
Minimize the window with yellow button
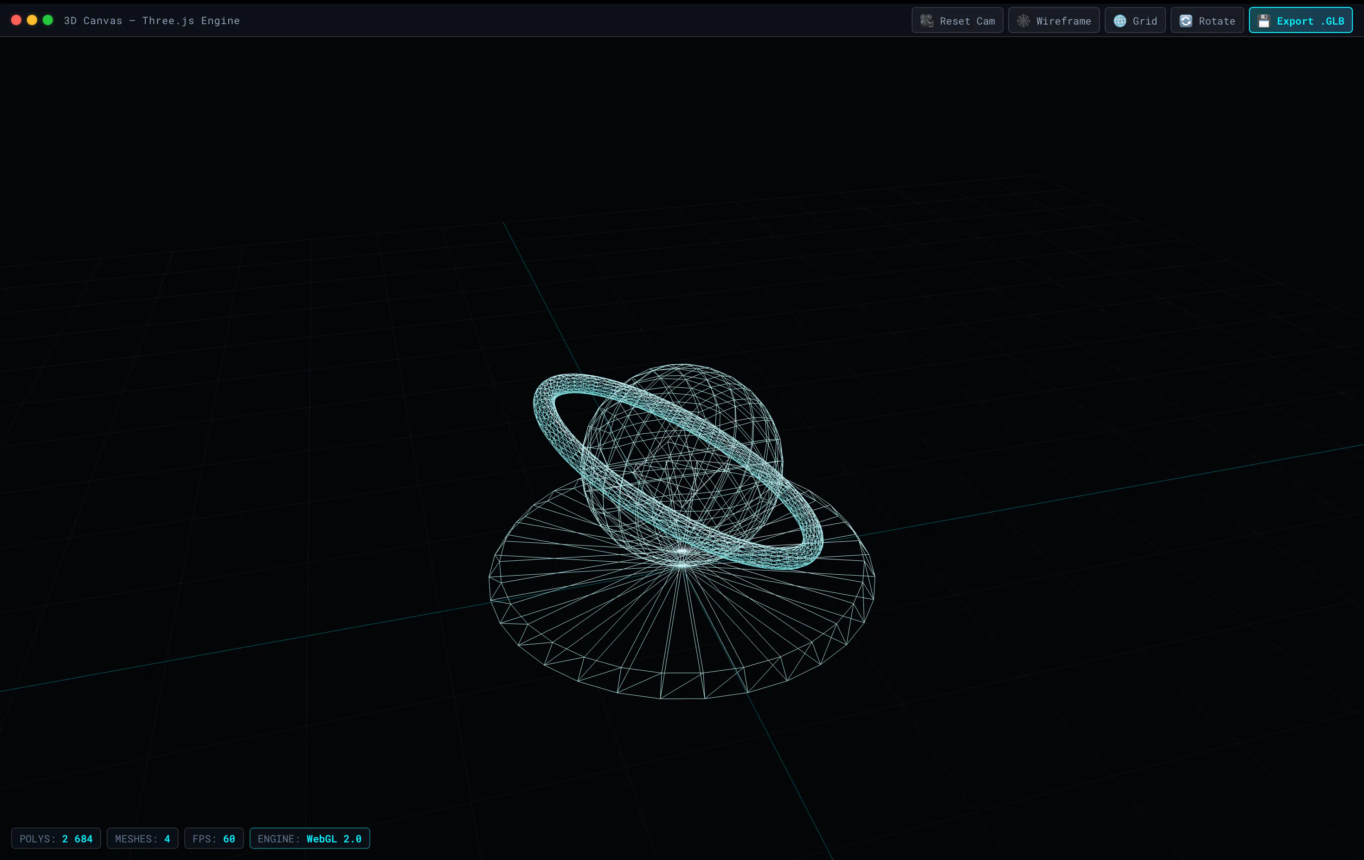click(32, 20)
